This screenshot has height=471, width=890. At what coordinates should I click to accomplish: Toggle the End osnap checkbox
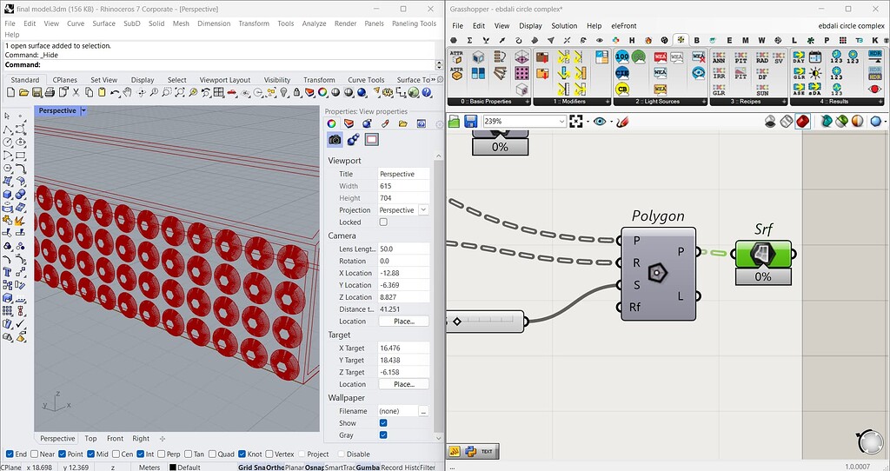point(10,454)
